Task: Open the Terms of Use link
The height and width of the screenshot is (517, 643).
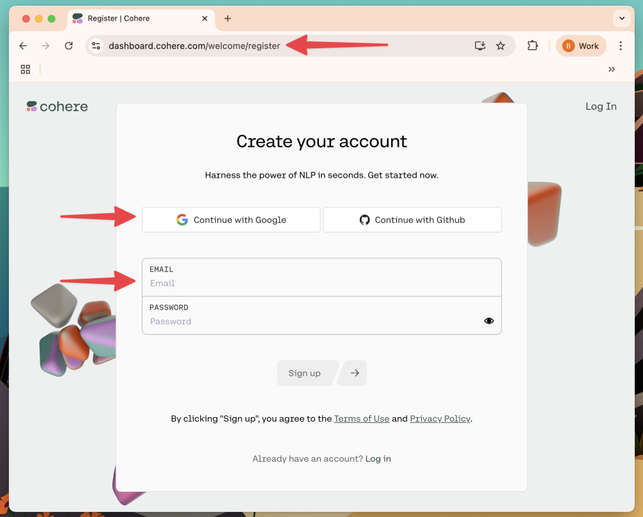Action: tap(362, 418)
